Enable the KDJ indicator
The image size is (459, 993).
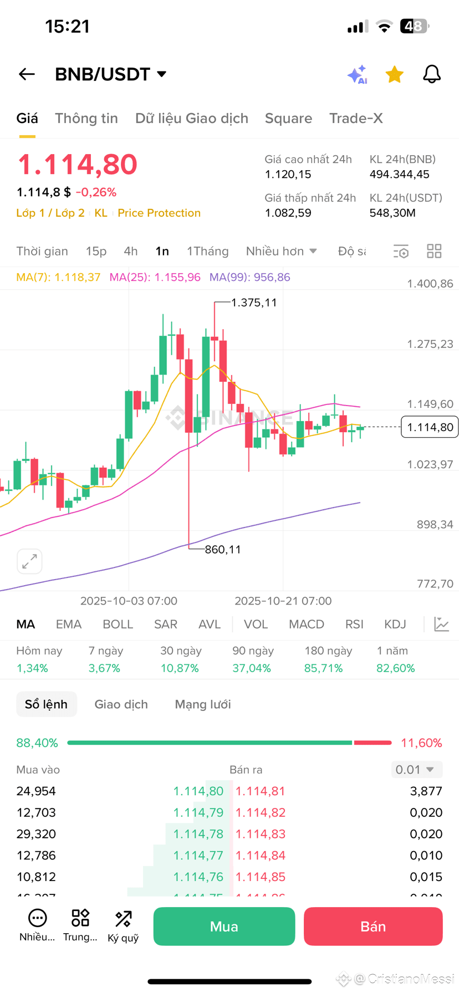[395, 625]
